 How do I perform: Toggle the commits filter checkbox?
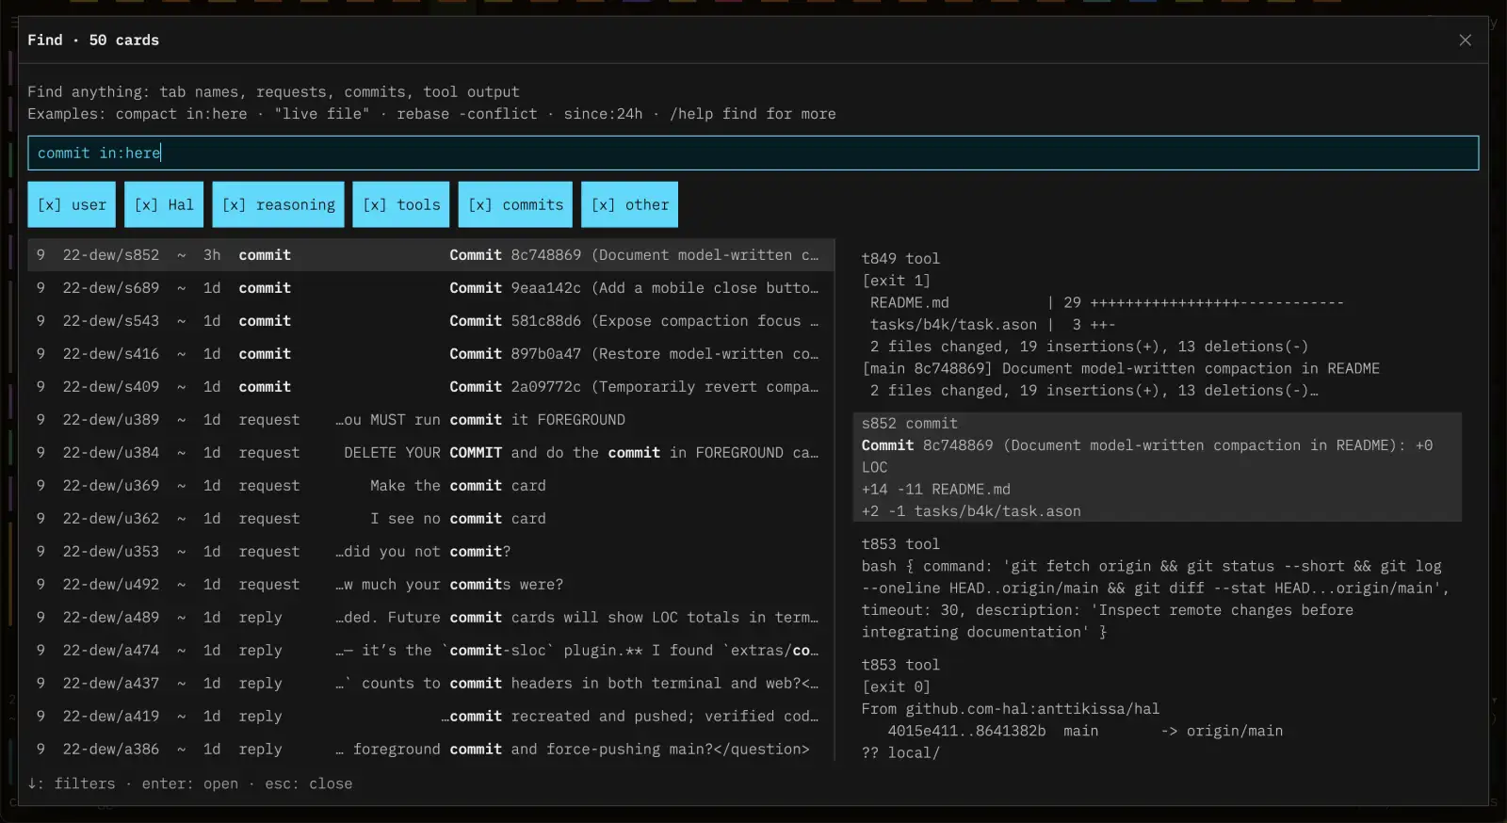[x=515, y=204]
